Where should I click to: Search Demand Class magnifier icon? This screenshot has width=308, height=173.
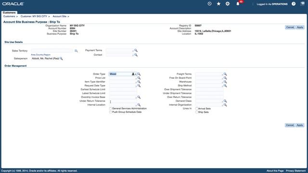[225, 101]
